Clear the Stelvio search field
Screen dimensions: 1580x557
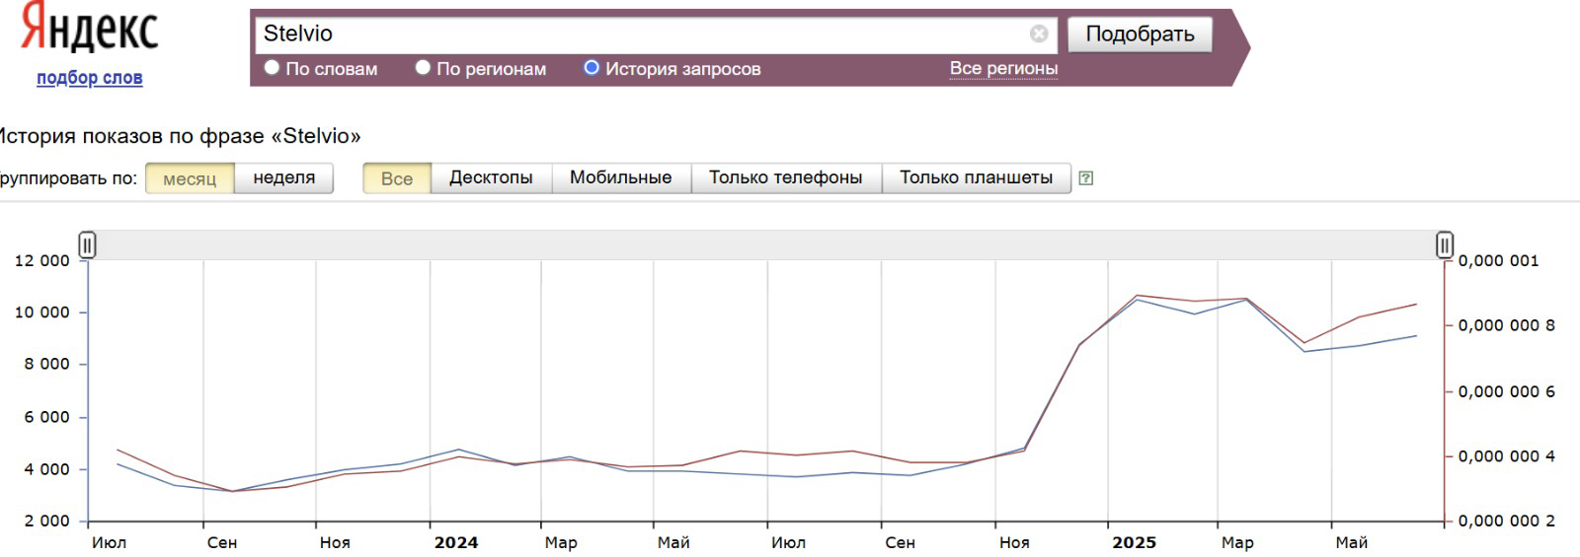[1039, 34]
